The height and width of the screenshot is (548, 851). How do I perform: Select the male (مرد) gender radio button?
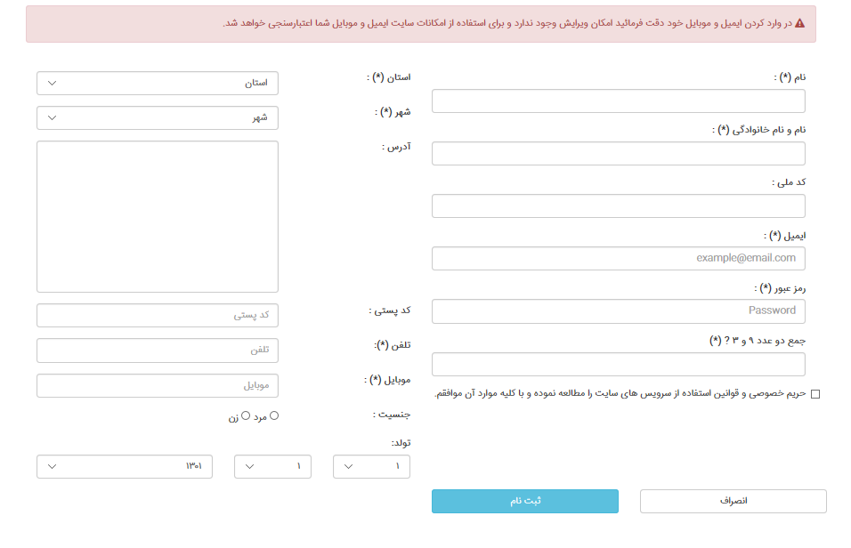point(274,415)
